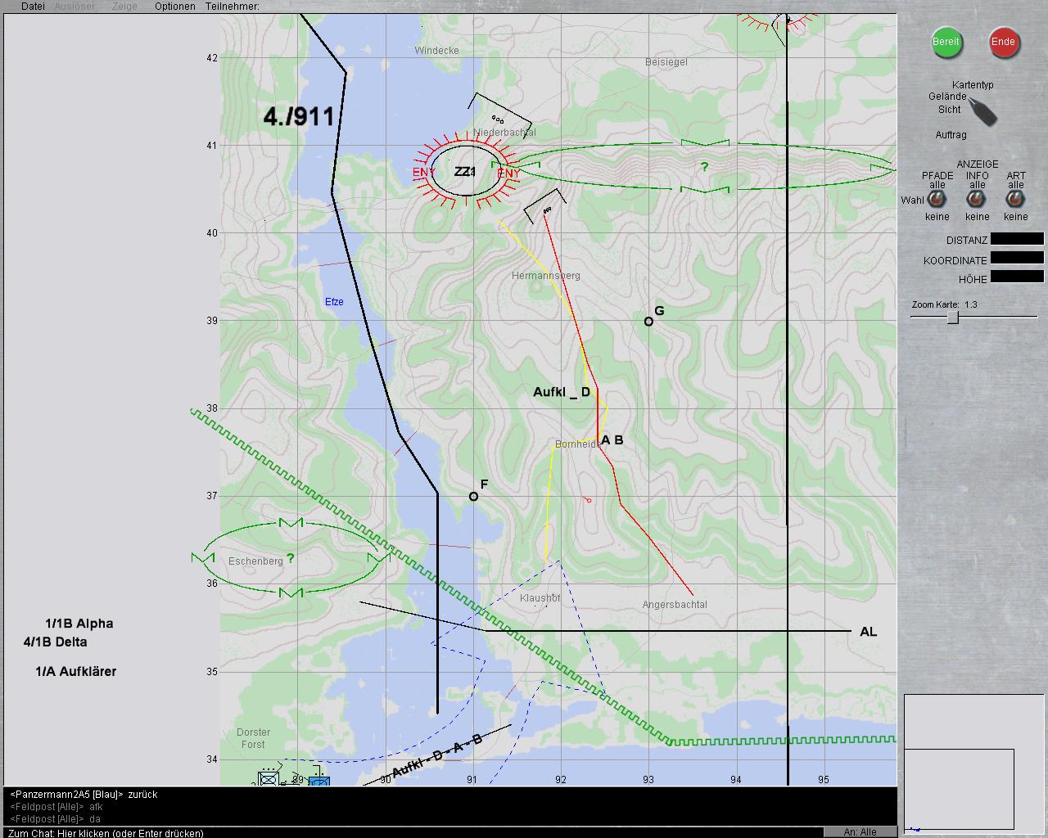This screenshot has width=1048, height=838.
Task: Toggle the INFO display switch
Action: pos(977,200)
